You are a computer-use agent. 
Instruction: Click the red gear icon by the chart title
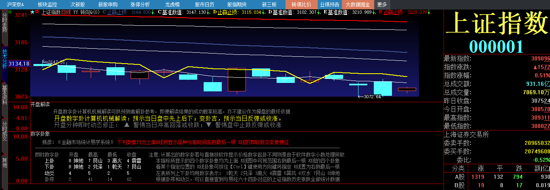point(37,12)
